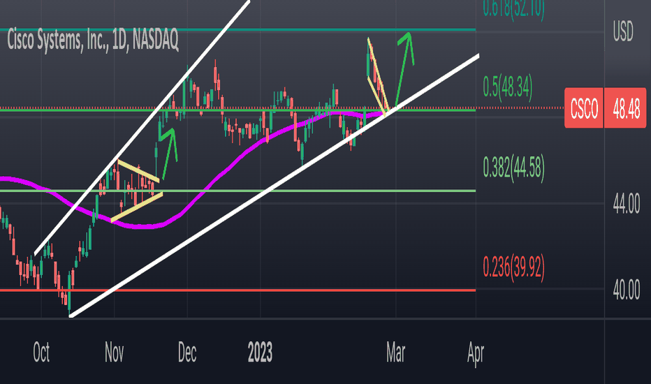Viewport: 651px width, 384px height.
Task: Click the 2023 label on time axis
Action: point(261,353)
